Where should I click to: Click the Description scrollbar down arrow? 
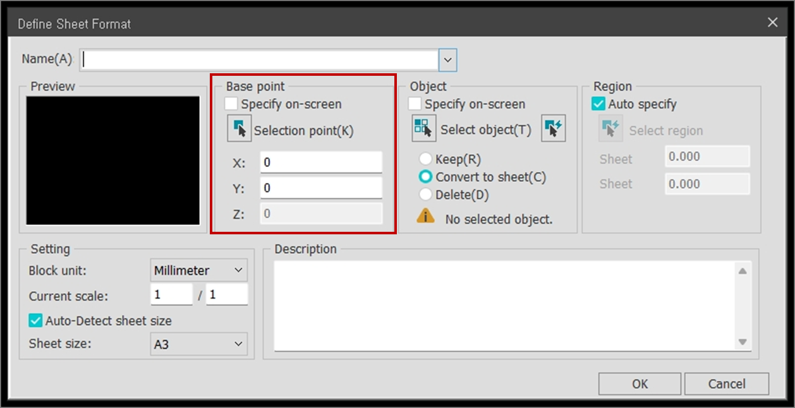click(x=743, y=342)
